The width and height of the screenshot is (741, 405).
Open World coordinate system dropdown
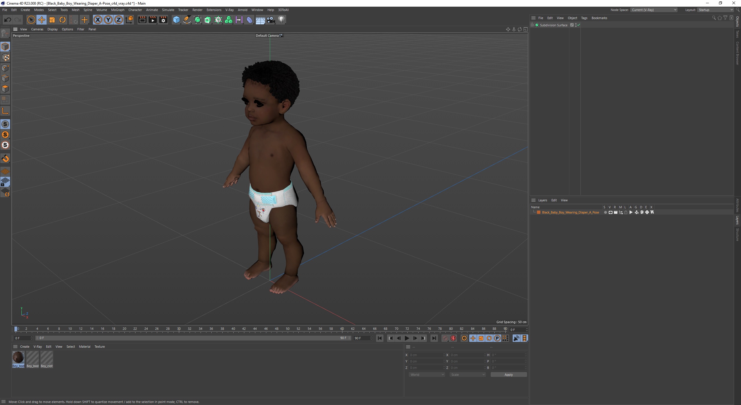click(427, 375)
